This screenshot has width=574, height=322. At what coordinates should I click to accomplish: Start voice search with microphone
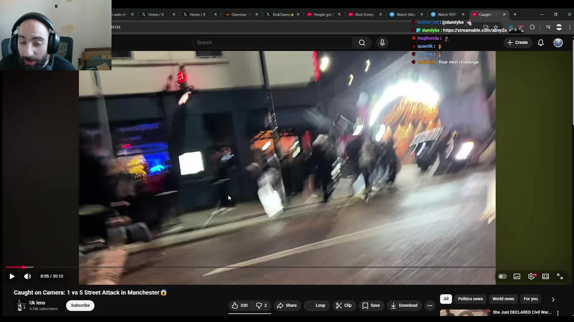pyautogui.click(x=382, y=42)
